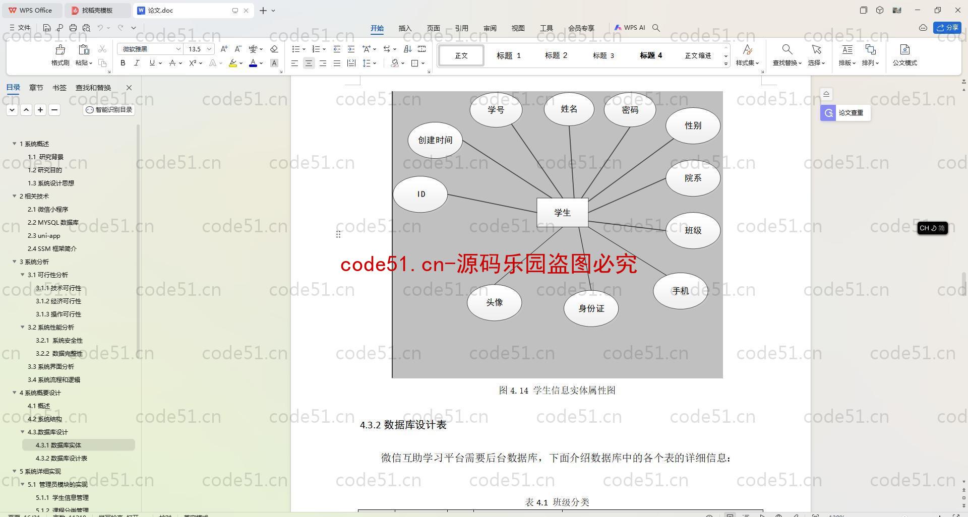Viewport: 968px width, 517px height.
Task: Click the Decrease font size icon
Action: tap(238, 49)
